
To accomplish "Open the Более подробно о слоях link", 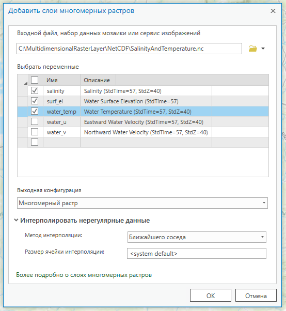I will pos(84,275).
